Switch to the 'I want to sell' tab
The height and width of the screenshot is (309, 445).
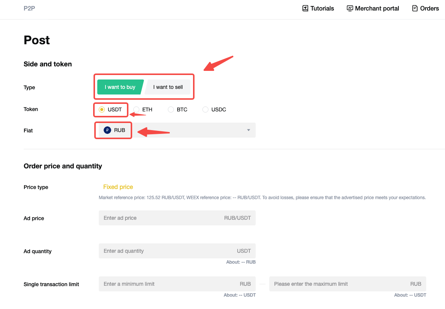point(168,87)
